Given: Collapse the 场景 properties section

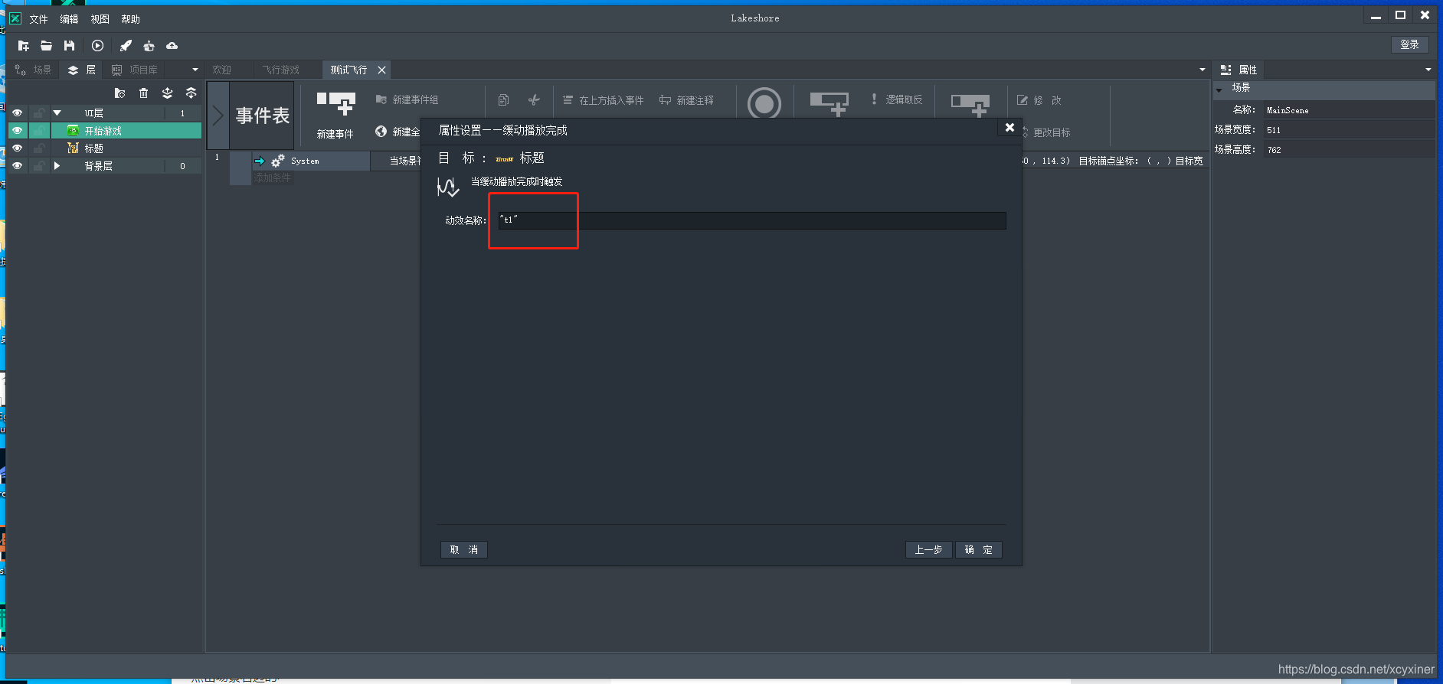Looking at the screenshot, I should tap(1219, 89).
